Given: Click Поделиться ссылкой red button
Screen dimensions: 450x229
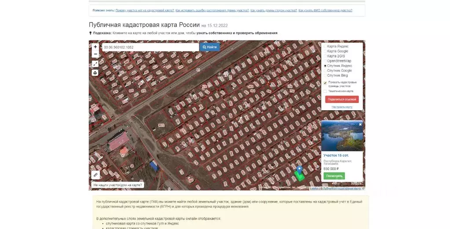Looking at the screenshot, I should (x=342, y=99).
